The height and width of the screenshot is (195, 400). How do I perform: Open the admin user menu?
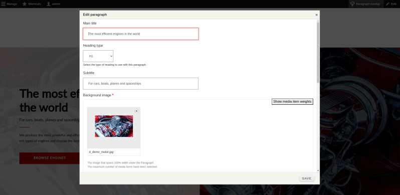click(54, 4)
